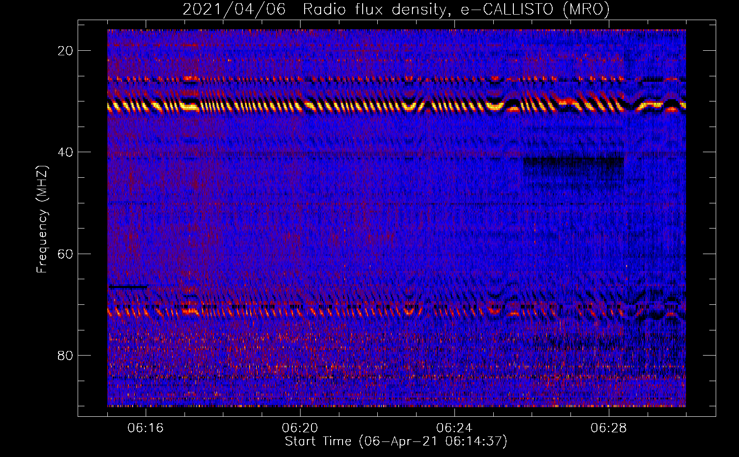This screenshot has width=739, height=457.
Task: Click the dark absorption patch near 42 MHz
Action: coord(573,168)
